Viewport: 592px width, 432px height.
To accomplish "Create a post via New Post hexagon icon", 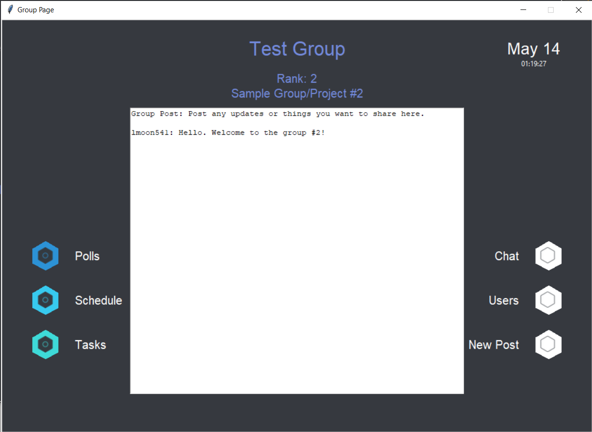I will click(548, 344).
